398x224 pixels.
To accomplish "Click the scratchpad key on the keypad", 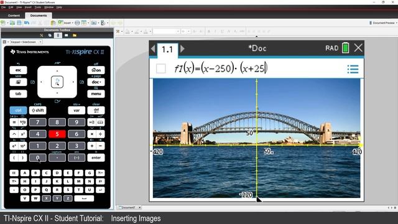I will (18, 82).
